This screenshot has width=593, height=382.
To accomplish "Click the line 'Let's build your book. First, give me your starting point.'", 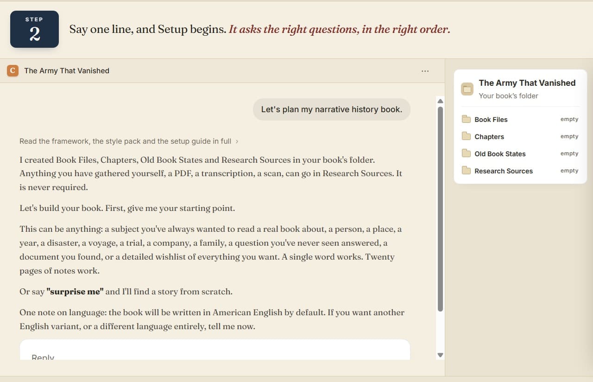I will point(127,208).
